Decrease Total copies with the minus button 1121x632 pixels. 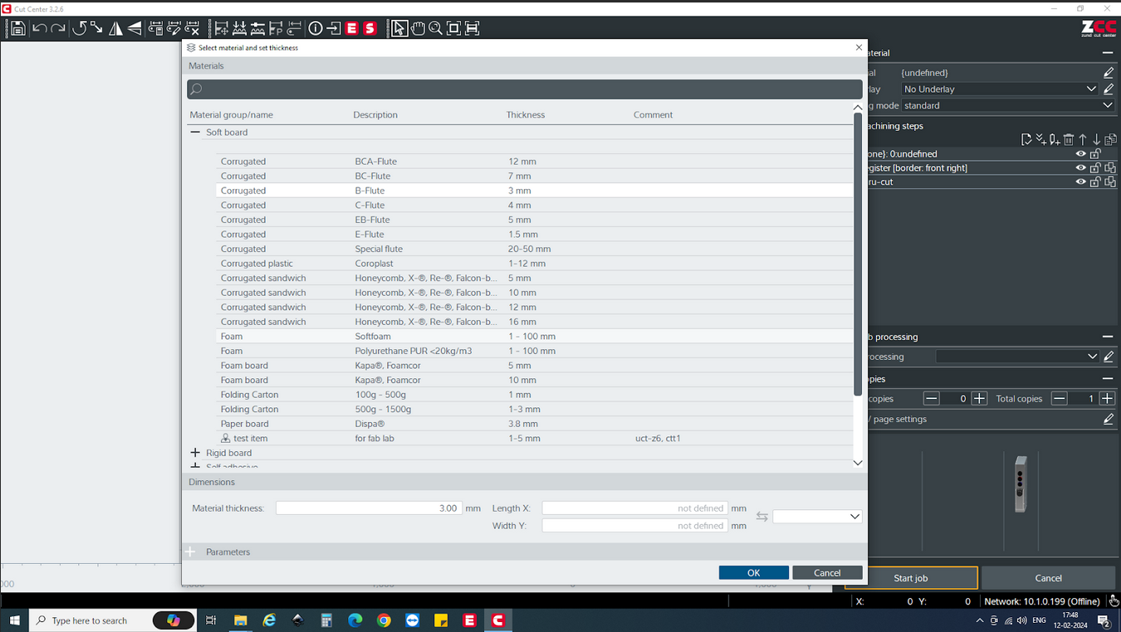click(x=1059, y=399)
